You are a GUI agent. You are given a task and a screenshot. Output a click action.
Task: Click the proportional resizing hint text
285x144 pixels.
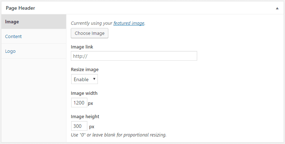pos(118,135)
